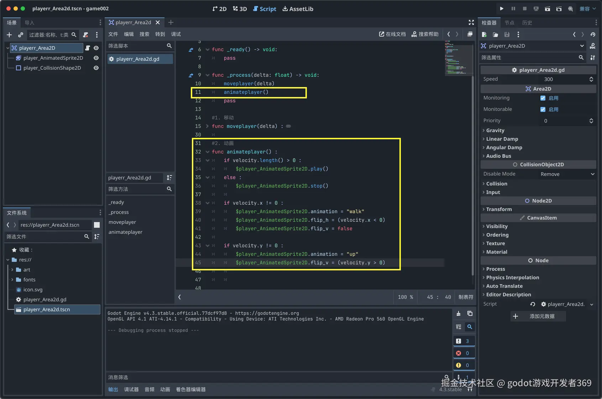Expand the art folder in FileSystem
This screenshot has width=602, height=399.
[x=12, y=270]
